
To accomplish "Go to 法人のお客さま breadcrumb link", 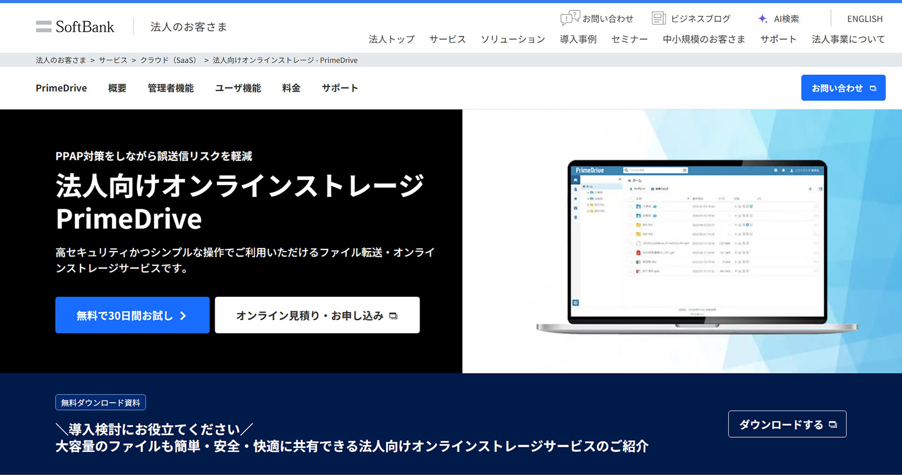I will pos(61,60).
